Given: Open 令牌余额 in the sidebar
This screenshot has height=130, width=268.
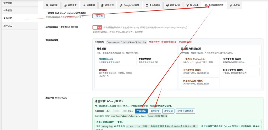Looking at the screenshot, I should tap(20, 3).
